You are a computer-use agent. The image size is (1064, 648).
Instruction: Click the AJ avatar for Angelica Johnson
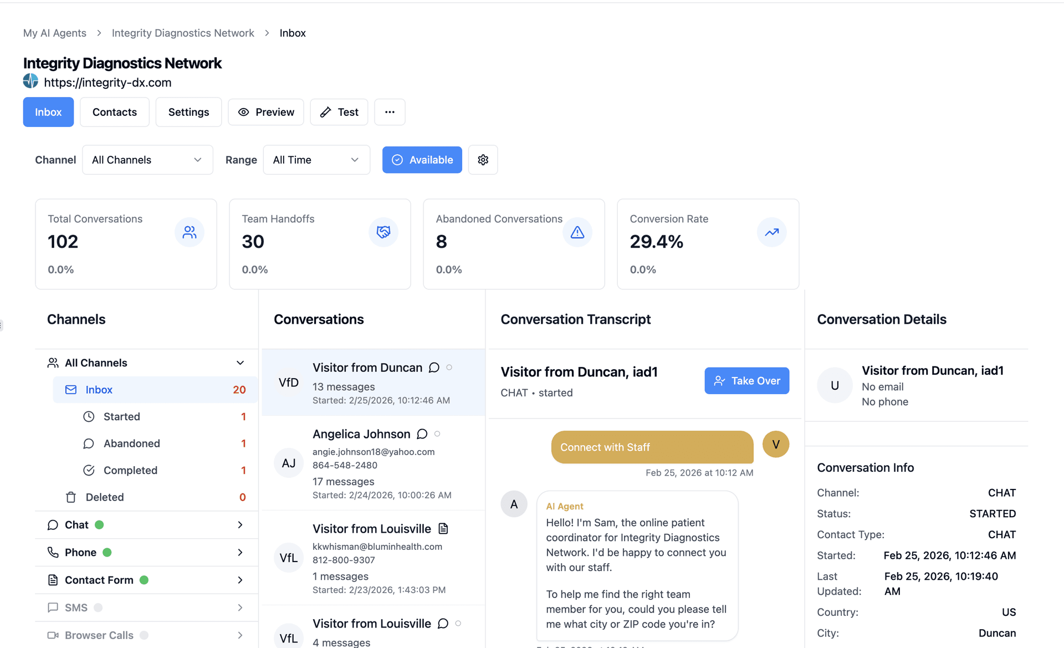coord(289,463)
